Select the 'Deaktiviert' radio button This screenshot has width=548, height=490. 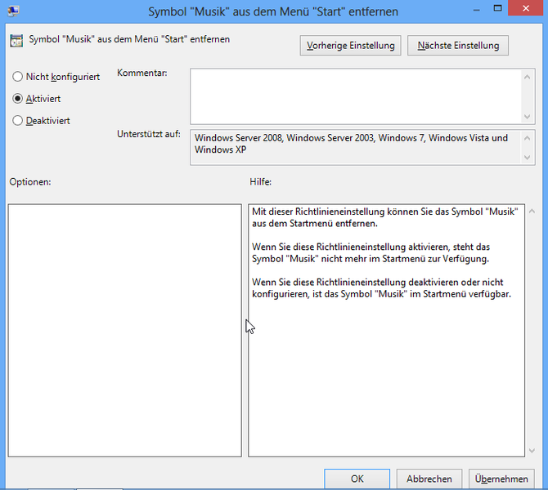pyautogui.click(x=18, y=121)
